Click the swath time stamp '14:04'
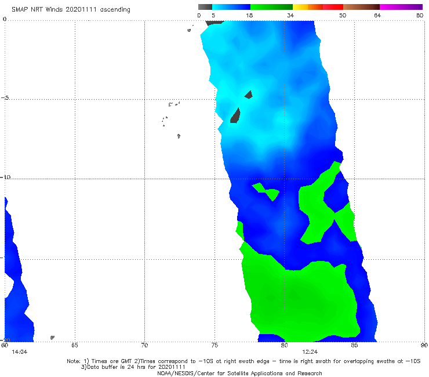This screenshot has width=429, height=377. [20, 352]
